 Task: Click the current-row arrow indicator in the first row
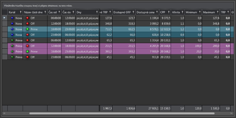[x=5, y=18]
